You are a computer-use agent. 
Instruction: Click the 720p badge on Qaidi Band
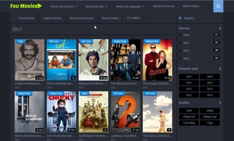(x=84, y=94)
